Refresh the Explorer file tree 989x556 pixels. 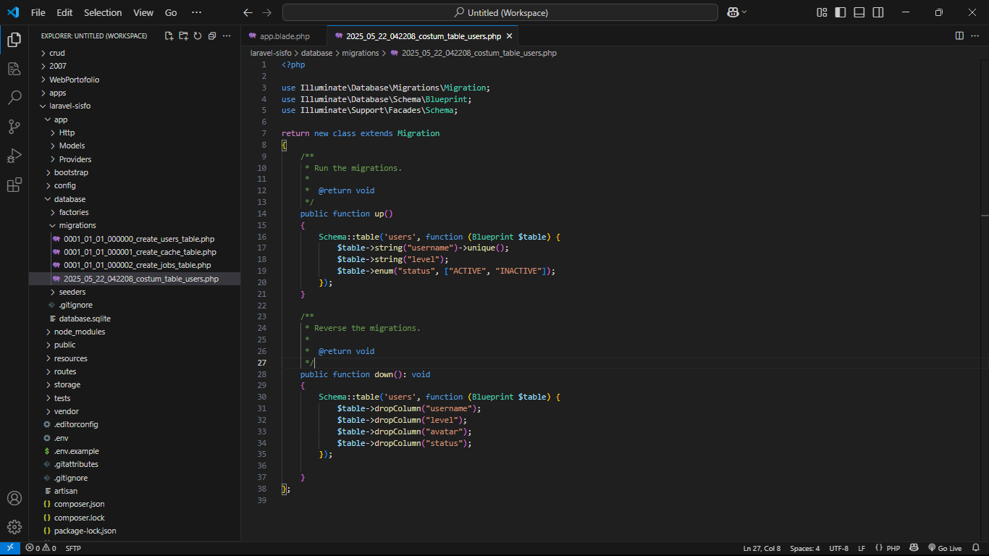(x=197, y=35)
